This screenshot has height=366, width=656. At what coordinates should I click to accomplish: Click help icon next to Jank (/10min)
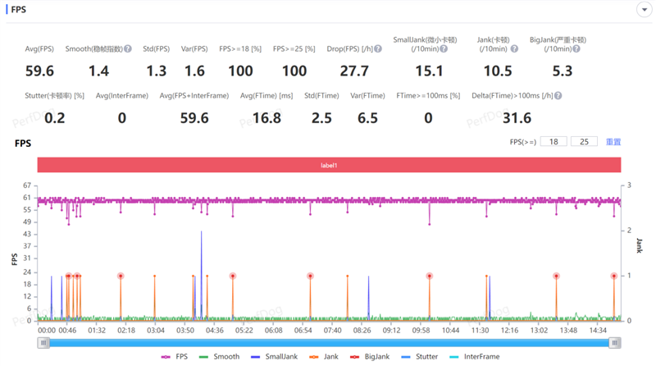tap(514, 48)
